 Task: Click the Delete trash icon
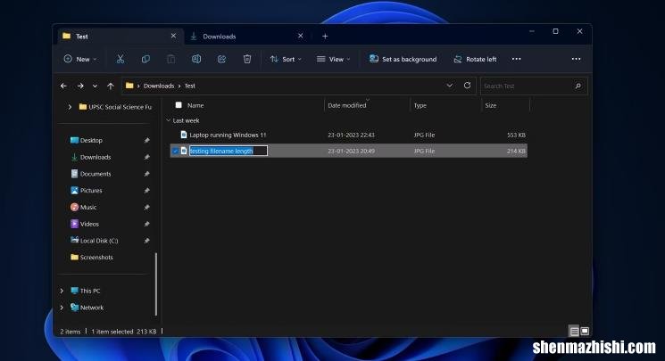(x=247, y=59)
